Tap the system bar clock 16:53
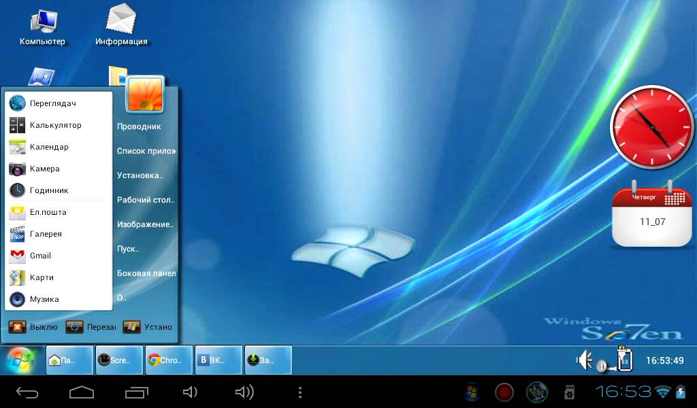The height and width of the screenshot is (408, 697). point(623,392)
